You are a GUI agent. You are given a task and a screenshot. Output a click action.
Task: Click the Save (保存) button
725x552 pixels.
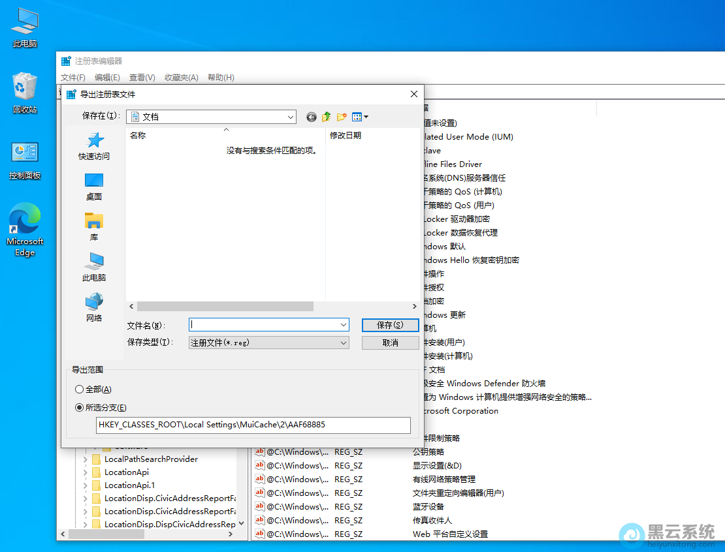(390, 325)
